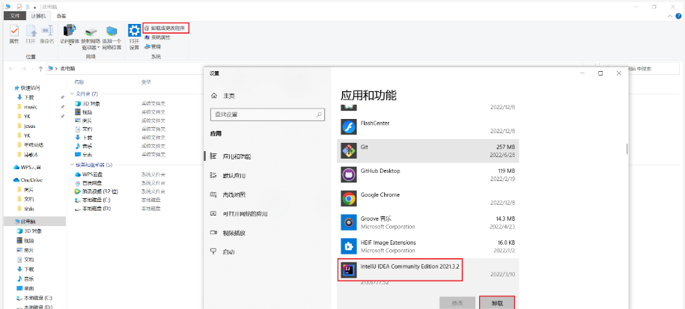This screenshot has width=685, height=309.
Task: Select the jesus folder in quick access
Action: 30,126
